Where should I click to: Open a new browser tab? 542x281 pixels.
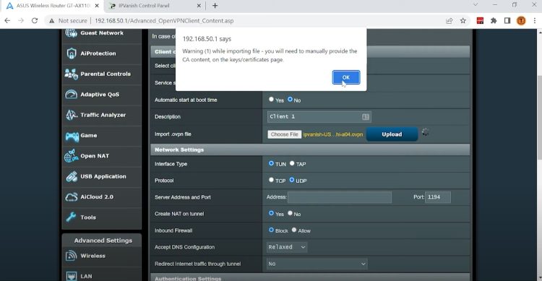click(x=215, y=6)
